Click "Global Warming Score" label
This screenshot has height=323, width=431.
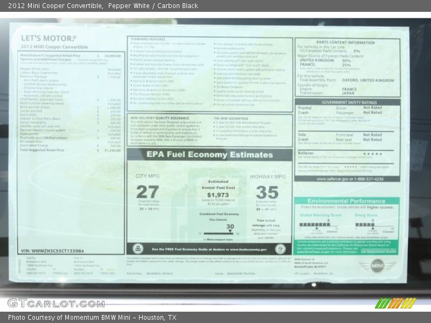[321, 215]
